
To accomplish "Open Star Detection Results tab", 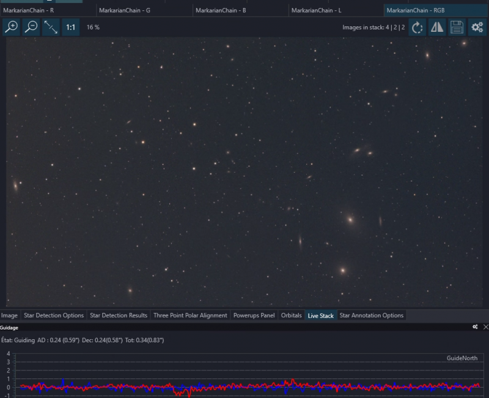I will 119,315.
